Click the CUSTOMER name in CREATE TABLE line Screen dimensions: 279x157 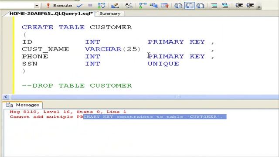[x=111, y=27]
